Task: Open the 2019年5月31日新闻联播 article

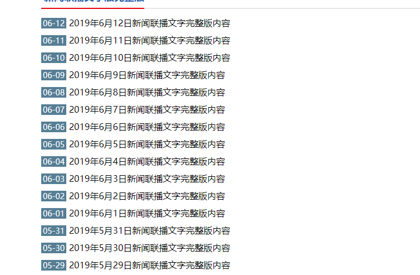Action: (149, 231)
